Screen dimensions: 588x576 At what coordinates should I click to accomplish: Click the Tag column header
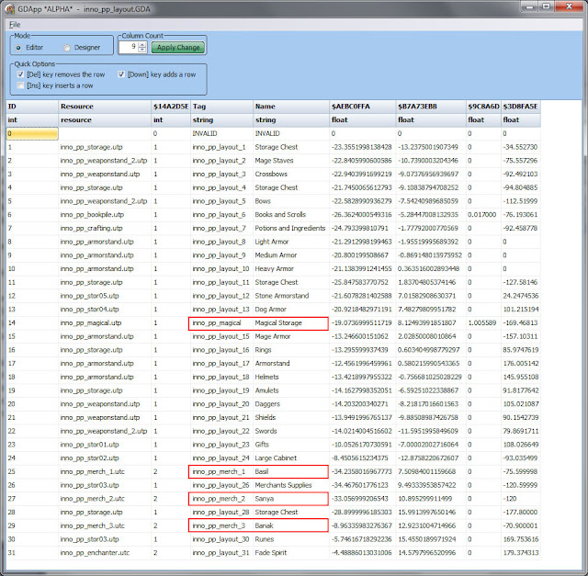pos(221,107)
